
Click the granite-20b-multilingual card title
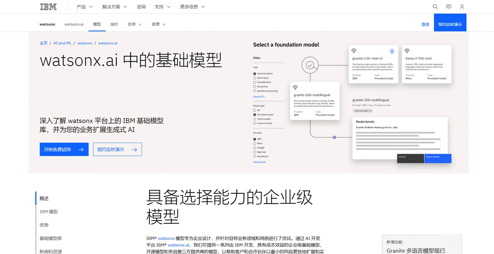[x=312, y=95]
